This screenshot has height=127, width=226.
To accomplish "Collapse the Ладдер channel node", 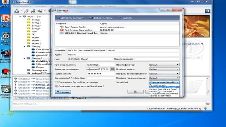I will click(x=24, y=46).
